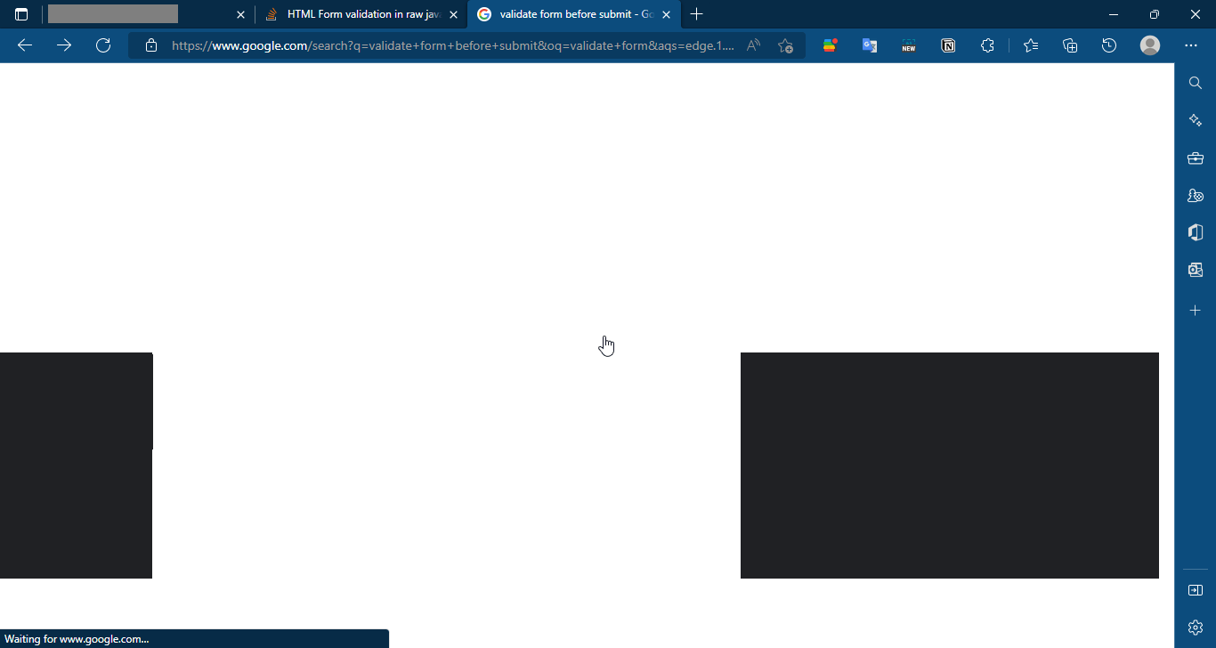This screenshot has height=648, width=1216.
Task: Add this page to favorites
Action: [x=784, y=45]
